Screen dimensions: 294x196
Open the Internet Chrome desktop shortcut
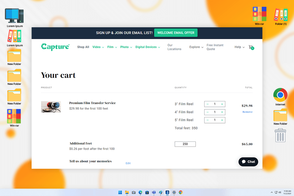(280, 97)
